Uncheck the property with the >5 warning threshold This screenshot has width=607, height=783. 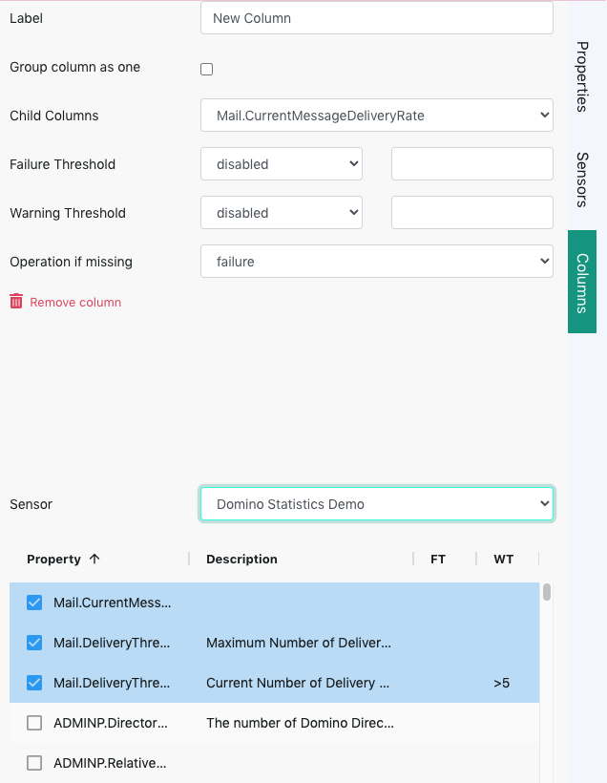coord(34,683)
